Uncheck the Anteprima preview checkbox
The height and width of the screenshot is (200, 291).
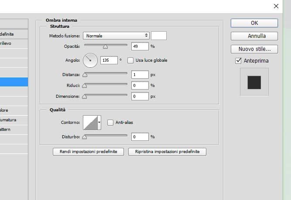pos(238,61)
